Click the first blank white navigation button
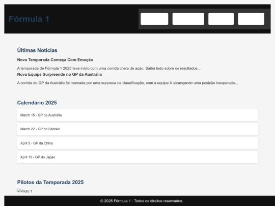275x206 pixels. (154, 19)
